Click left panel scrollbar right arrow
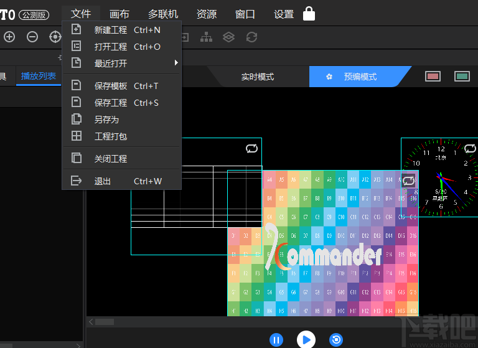478x348 pixels. coord(78,346)
